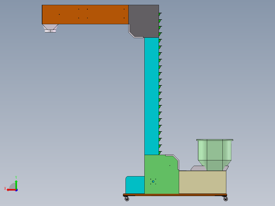
Task: Pick the tall cyan vertical elevator column
Action: (152, 96)
